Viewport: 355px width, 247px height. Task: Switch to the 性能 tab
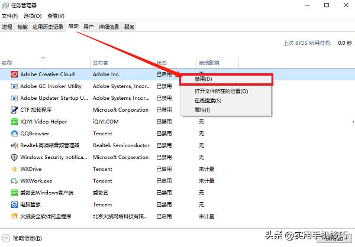point(22,27)
